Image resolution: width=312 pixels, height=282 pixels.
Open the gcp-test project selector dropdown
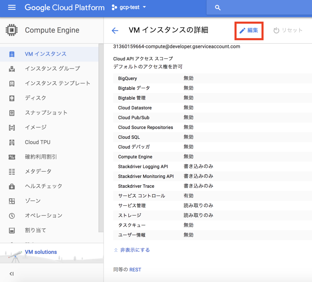tap(129, 7)
